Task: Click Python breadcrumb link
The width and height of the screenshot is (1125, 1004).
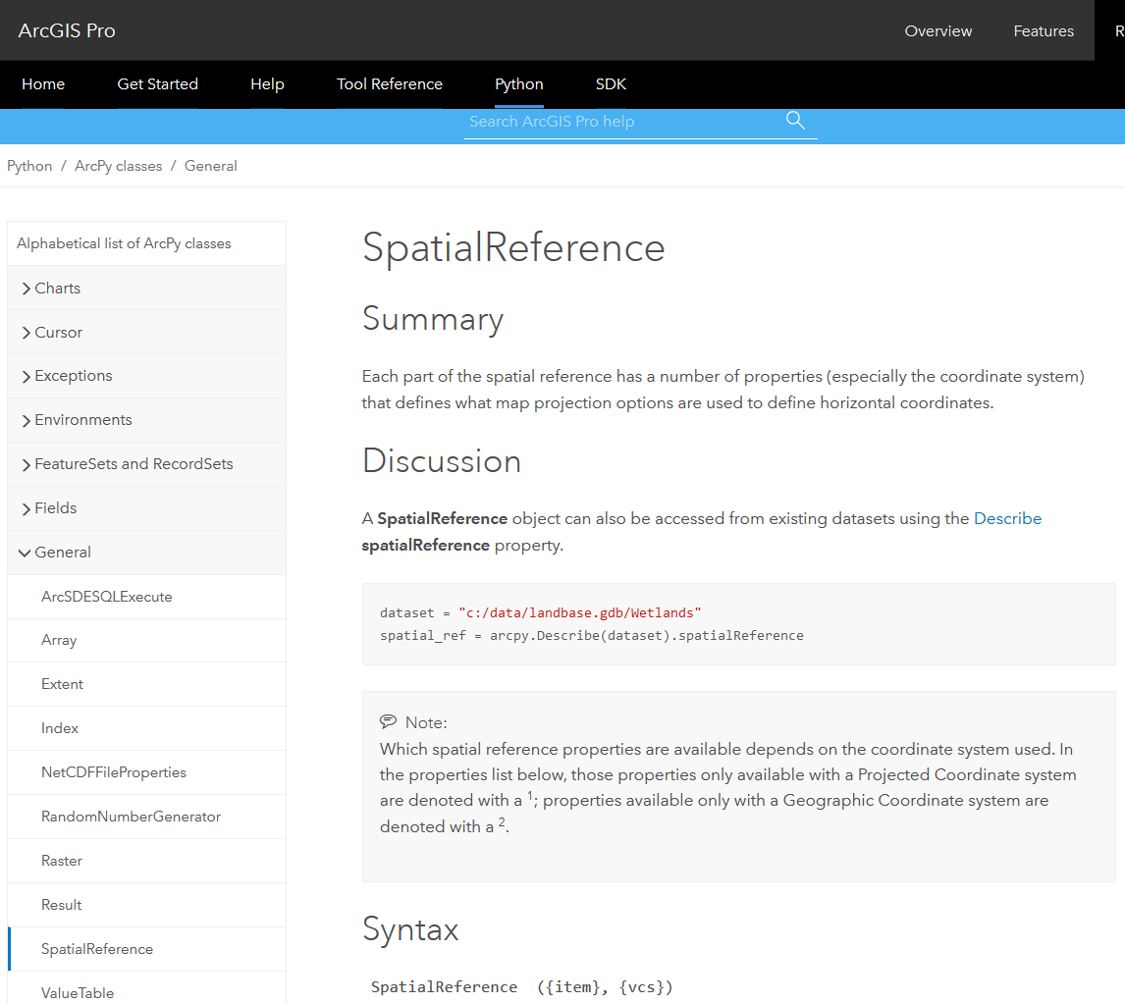Action: pyautogui.click(x=29, y=166)
